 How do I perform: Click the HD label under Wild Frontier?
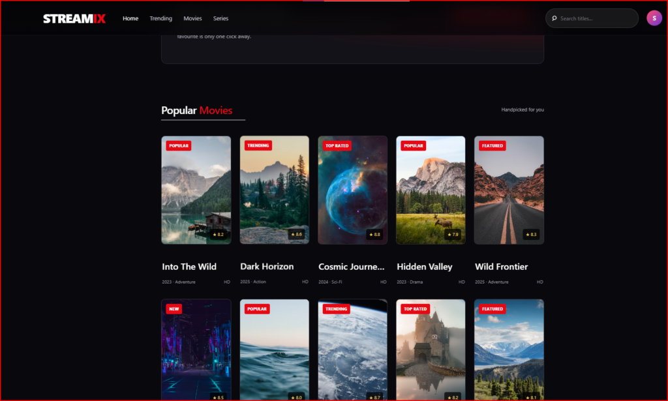(x=539, y=282)
